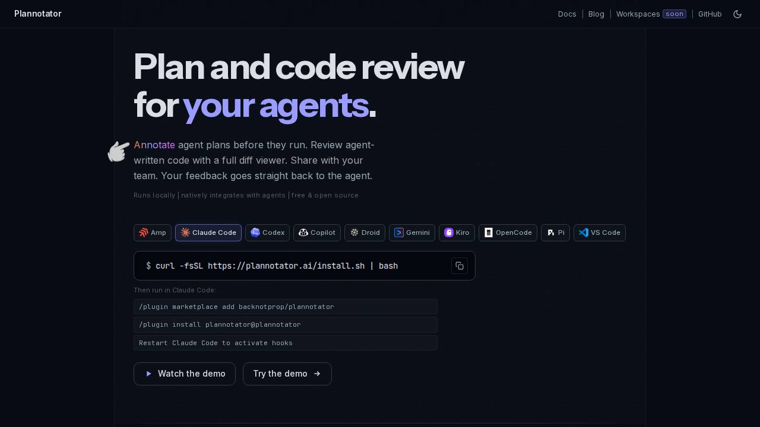The width and height of the screenshot is (760, 427).
Task: Select the Claude Code agent tab
Action: pos(208,232)
